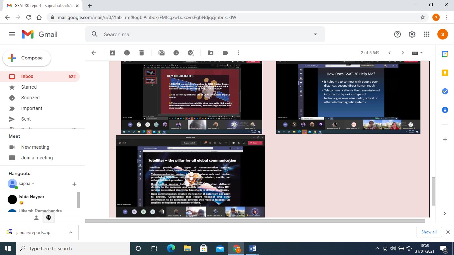Add the email to Tasks
454x255 pixels.
(x=191, y=53)
